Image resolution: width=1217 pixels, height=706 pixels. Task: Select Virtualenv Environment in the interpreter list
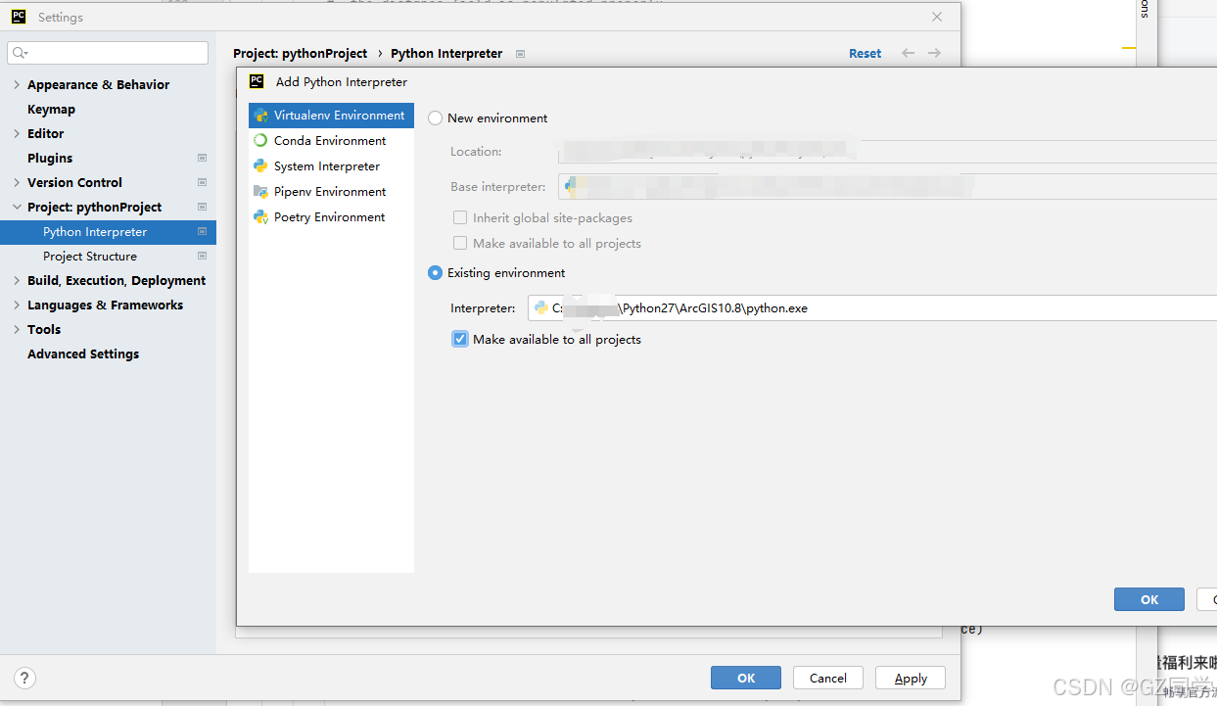[331, 116]
